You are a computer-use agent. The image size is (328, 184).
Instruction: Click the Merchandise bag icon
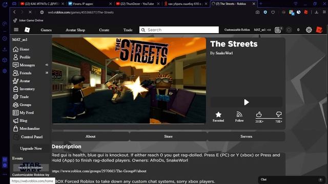(x=15, y=128)
